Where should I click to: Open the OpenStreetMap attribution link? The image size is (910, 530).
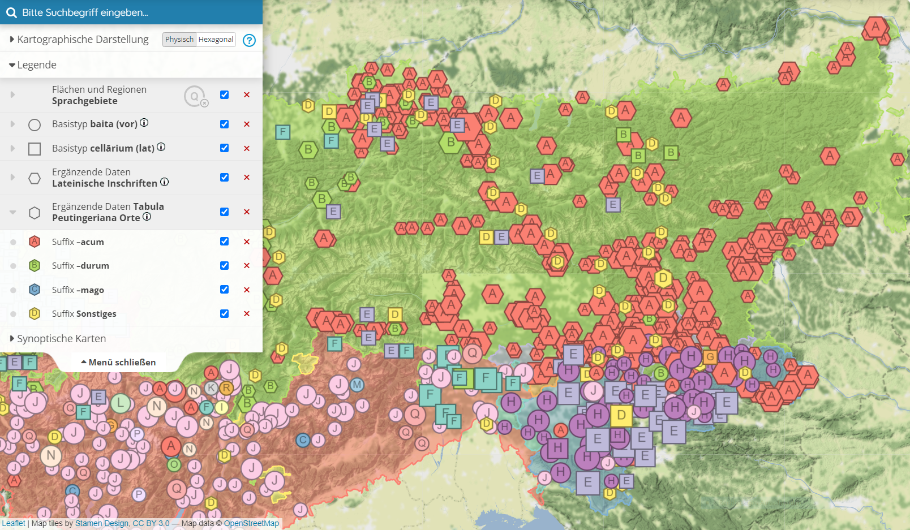point(251,523)
